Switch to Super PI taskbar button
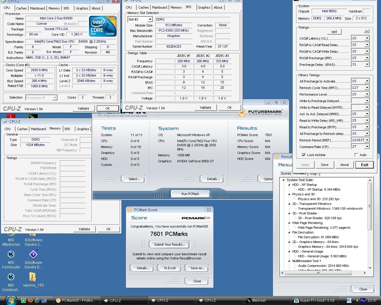Viewport: 381px width, 305px height. click(315, 301)
